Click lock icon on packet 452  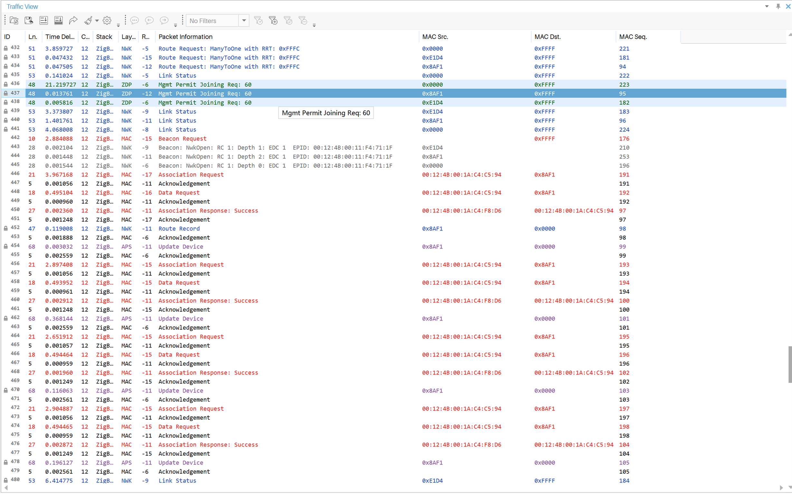tap(6, 228)
